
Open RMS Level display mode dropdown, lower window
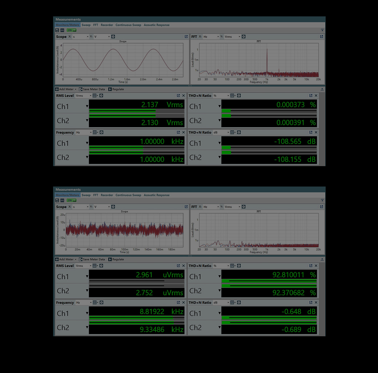coord(96,266)
